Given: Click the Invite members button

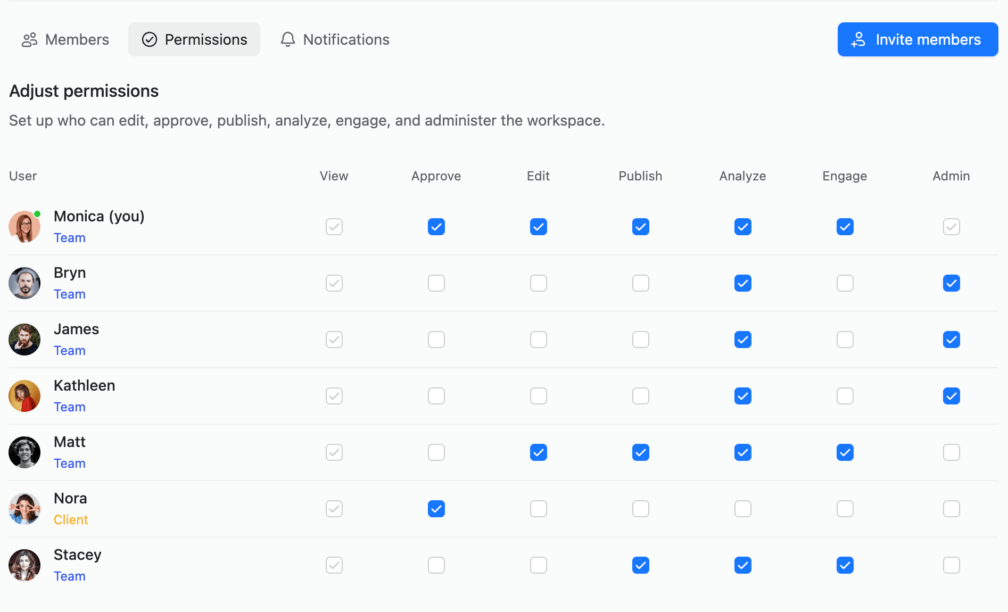Looking at the screenshot, I should 918,39.
